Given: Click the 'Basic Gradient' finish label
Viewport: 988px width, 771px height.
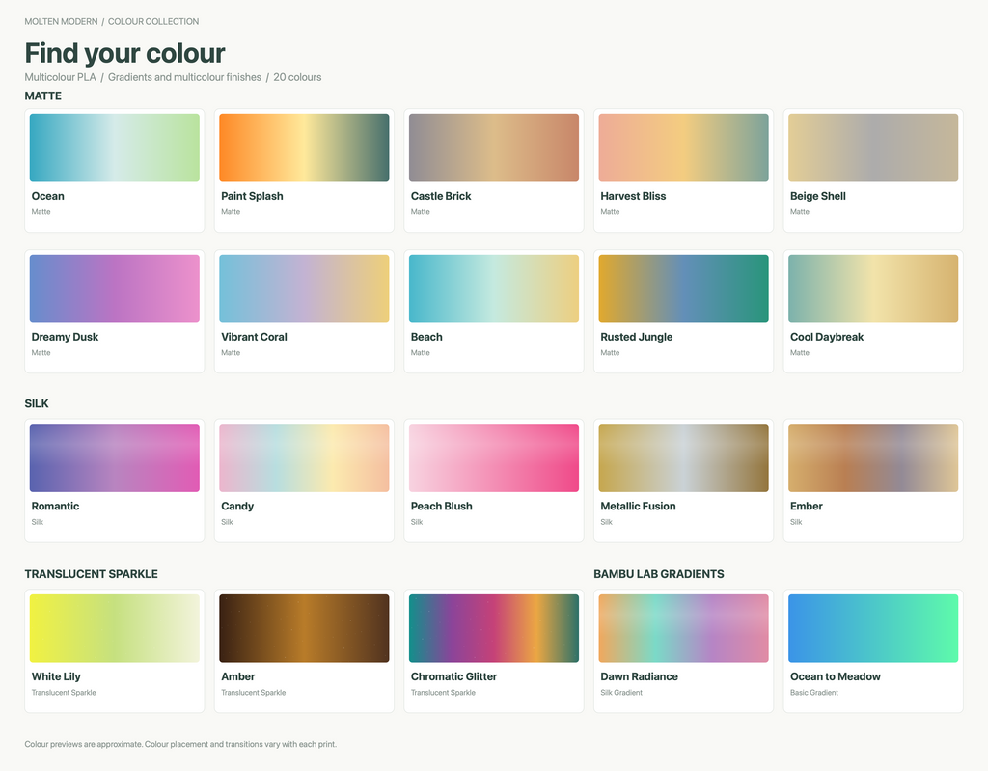Looking at the screenshot, I should coord(814,693).
